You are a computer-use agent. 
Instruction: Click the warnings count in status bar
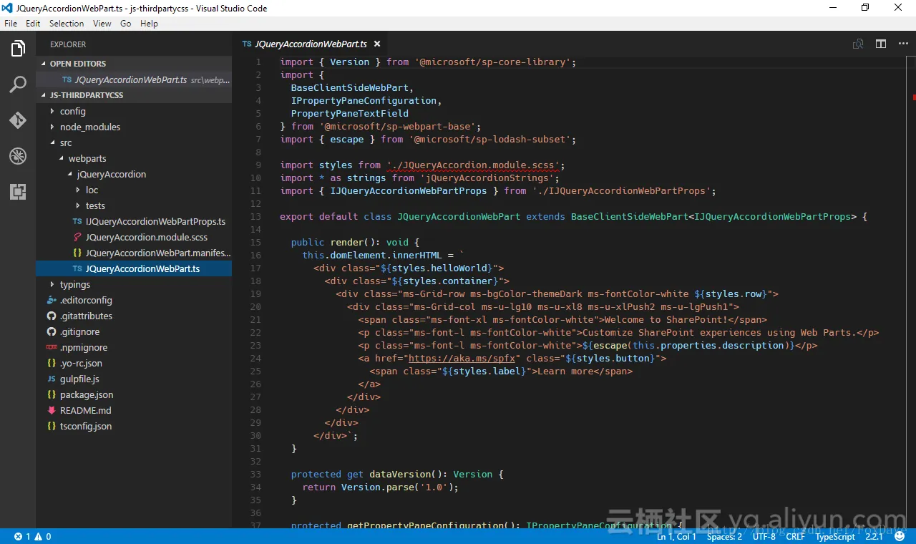point(43,536)
